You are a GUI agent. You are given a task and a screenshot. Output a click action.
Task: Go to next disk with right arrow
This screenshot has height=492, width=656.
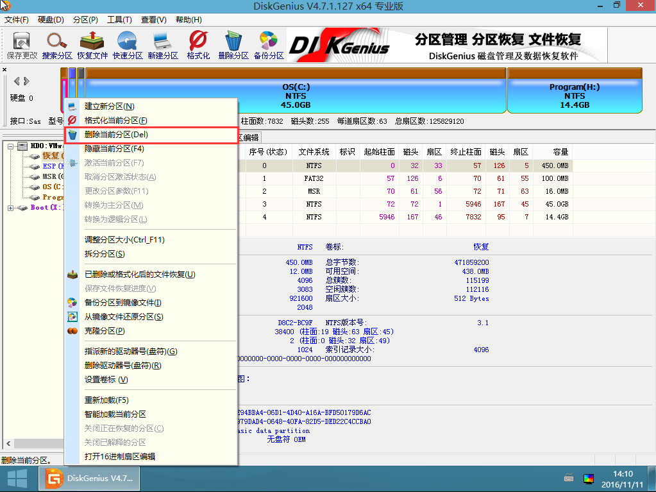(26, 81)
